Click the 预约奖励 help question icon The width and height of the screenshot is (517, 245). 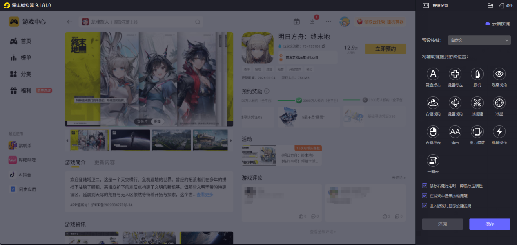267,91
